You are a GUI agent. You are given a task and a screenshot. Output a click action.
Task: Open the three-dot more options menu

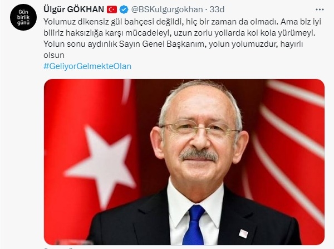[x=320, y=9]
